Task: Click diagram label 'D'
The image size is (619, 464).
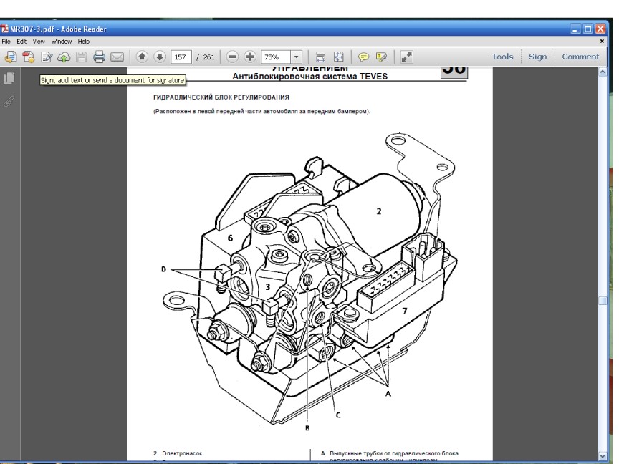Action: 163,269
